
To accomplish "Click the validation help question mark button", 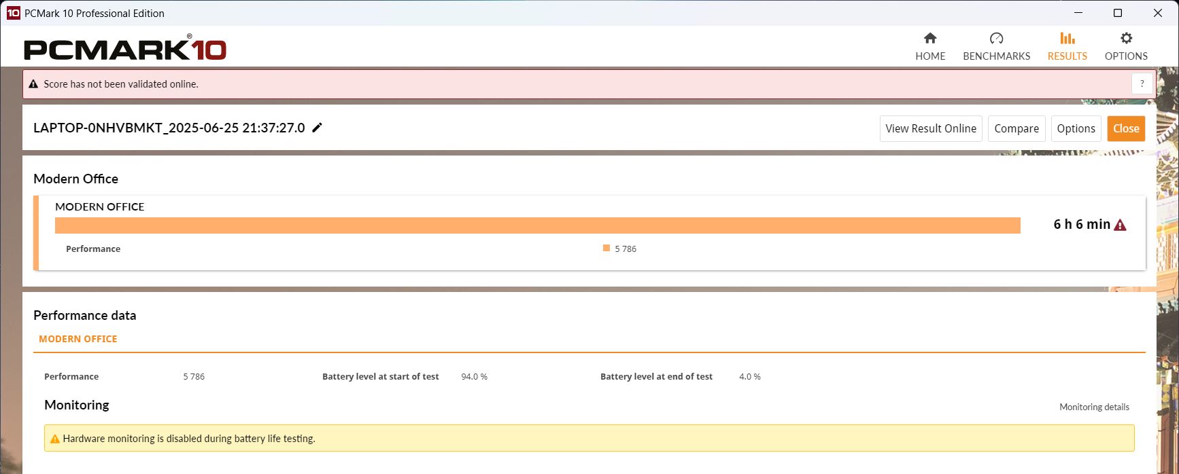I will (x=1142, y=84).
